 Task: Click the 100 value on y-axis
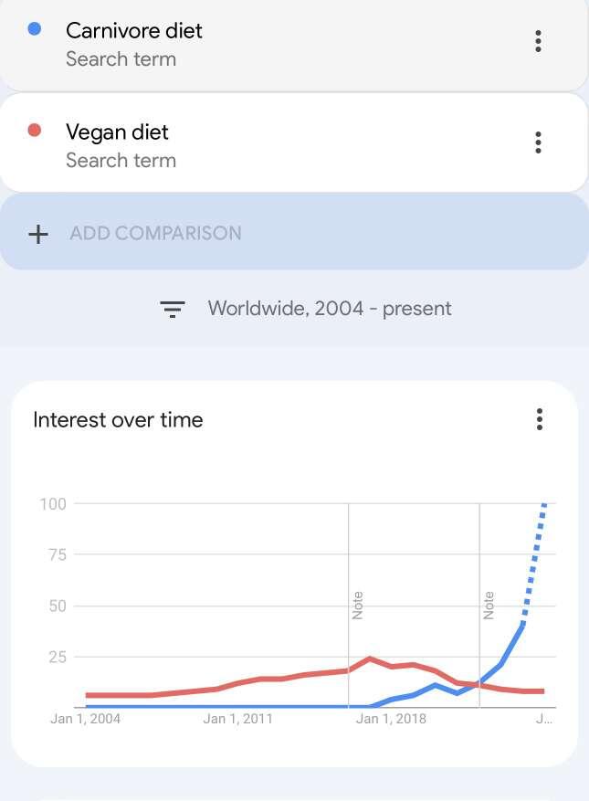coord(53,504)
